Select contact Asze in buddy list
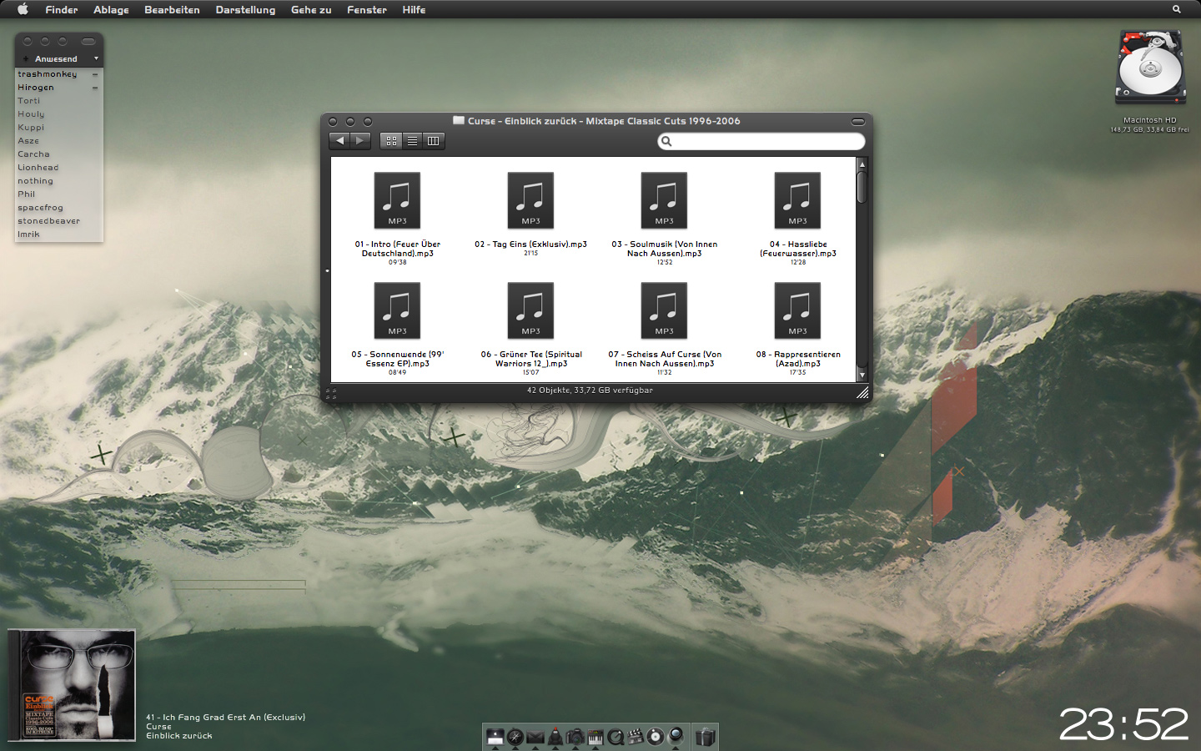 58,141
